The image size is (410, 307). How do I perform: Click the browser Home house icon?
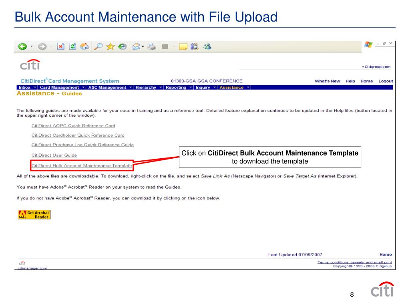coord(84,46)
